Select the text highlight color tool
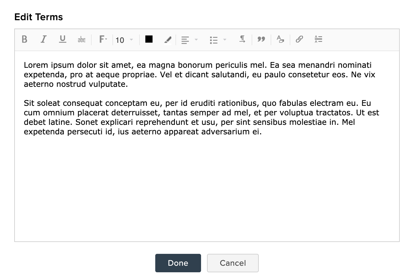This screenshot has height=280, width=414. tap(168, 40)
